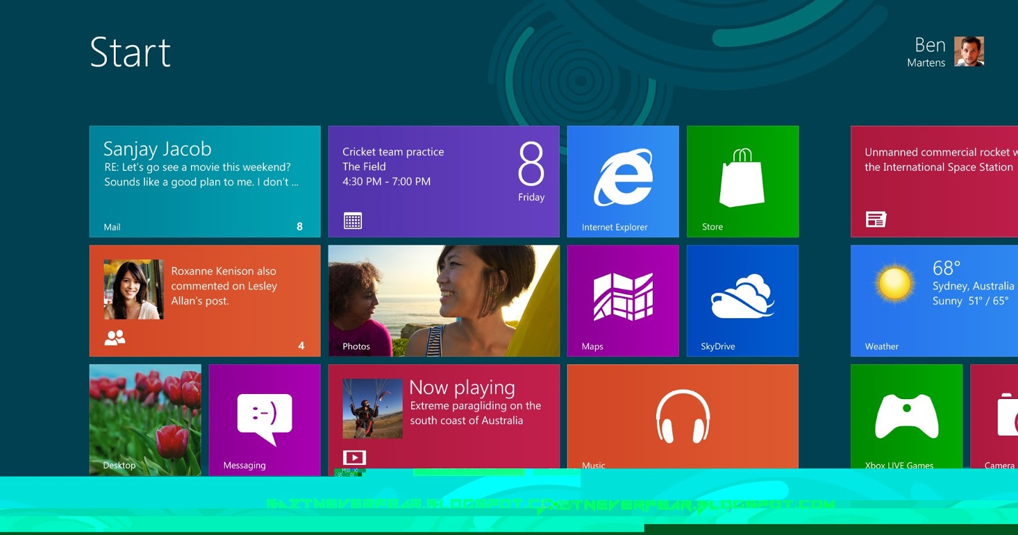Click the Start heading
Viewport: 1018px width, 535px height.
130,52
